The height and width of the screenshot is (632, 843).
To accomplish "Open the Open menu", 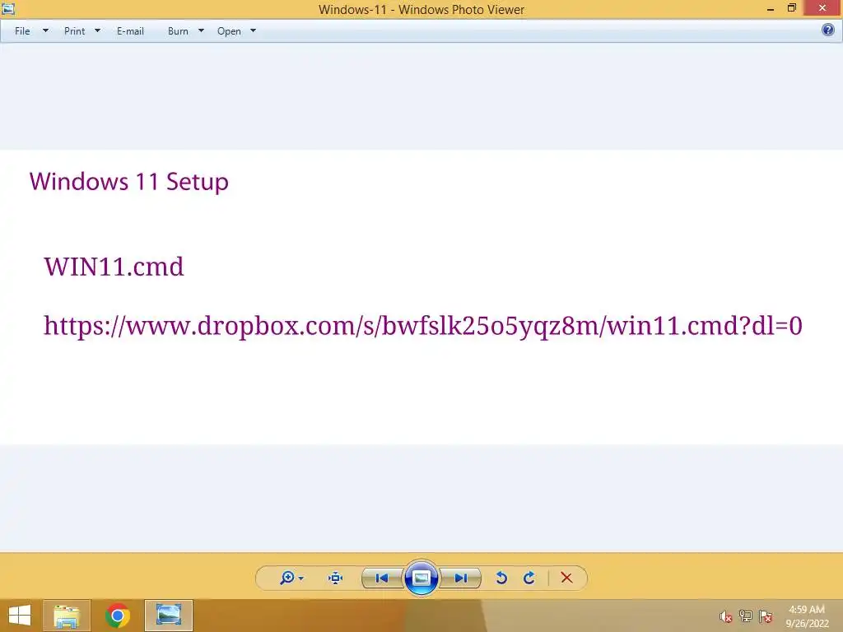I will pos(229,31).
